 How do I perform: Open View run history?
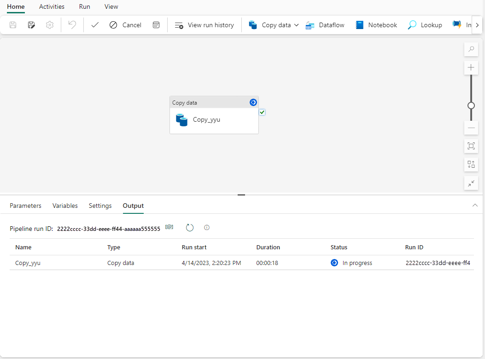tap(205, 25)
